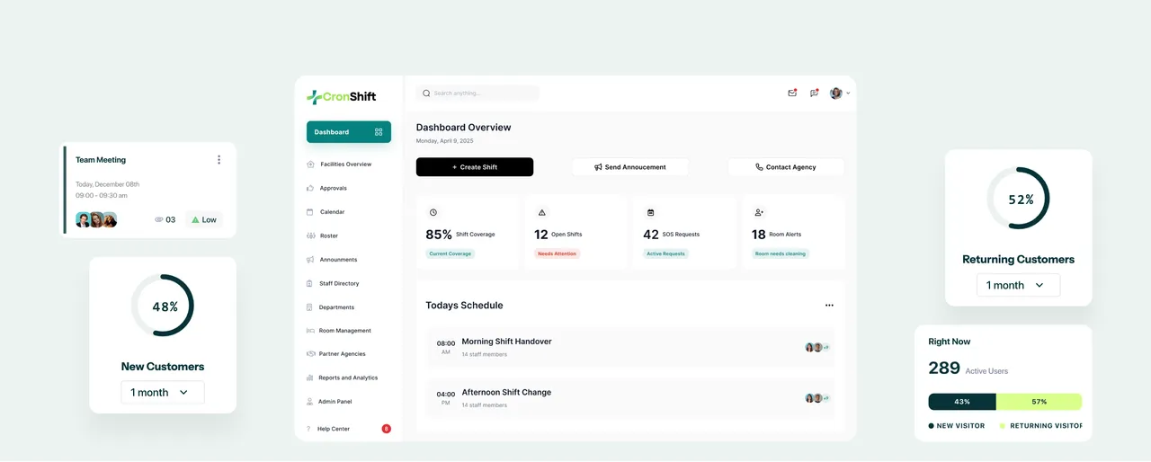Click the Send Annoucement button
This screenshot has width=1151, height=462.
point(630,167)
